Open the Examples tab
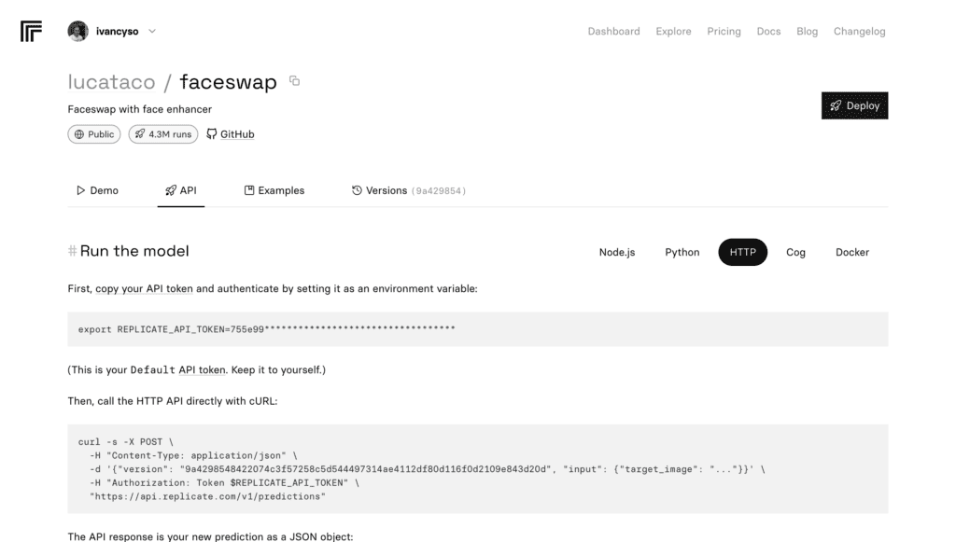 point(274,190)
